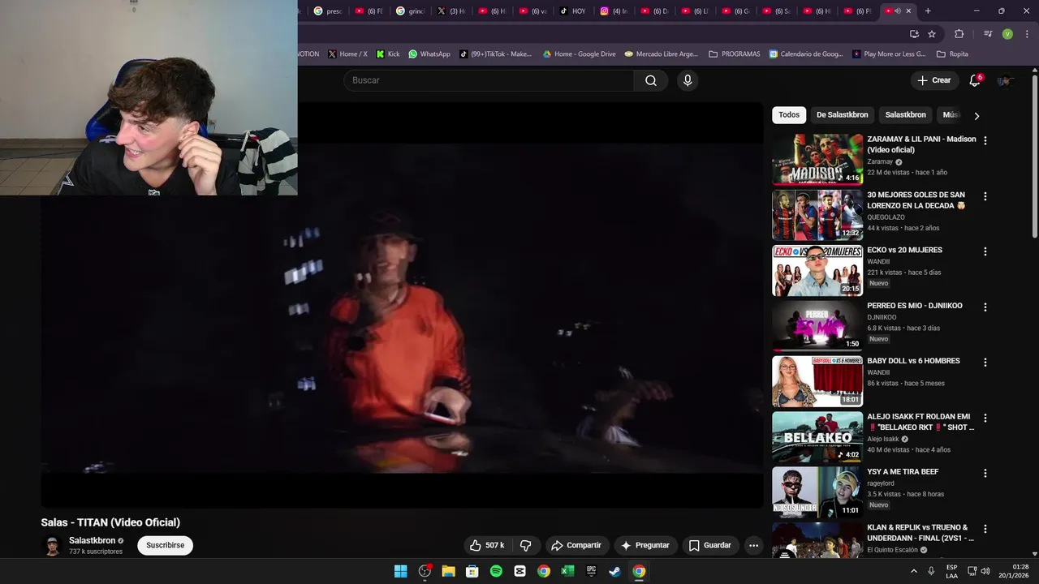Image resolution: width=1039 pixels, height=584 pixels.
Task: Open Windows Start menu
Action: coord(400,571)
